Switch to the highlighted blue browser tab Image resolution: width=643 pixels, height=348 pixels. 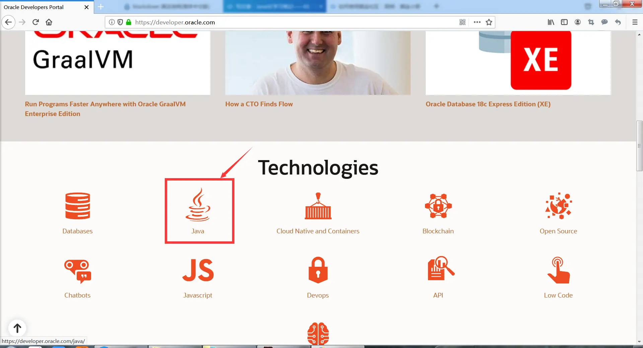275,7
